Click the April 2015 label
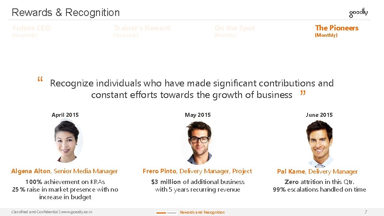This screenshot has height=216, width=384. tap(65, 115)
